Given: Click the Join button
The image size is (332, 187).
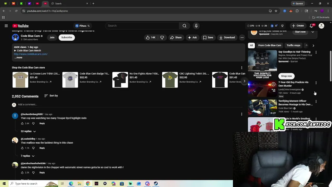Looking at the screenshot, I should pos(52,37).
